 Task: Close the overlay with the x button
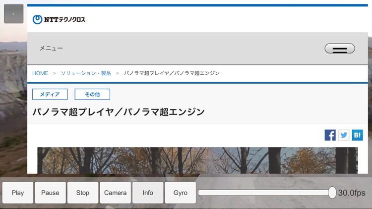click(13, 14)
